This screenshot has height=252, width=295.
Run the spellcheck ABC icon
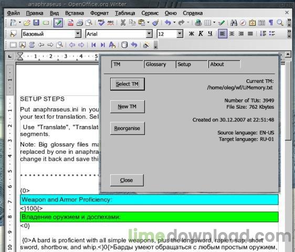pyautogui.click(x=101, y=23)
